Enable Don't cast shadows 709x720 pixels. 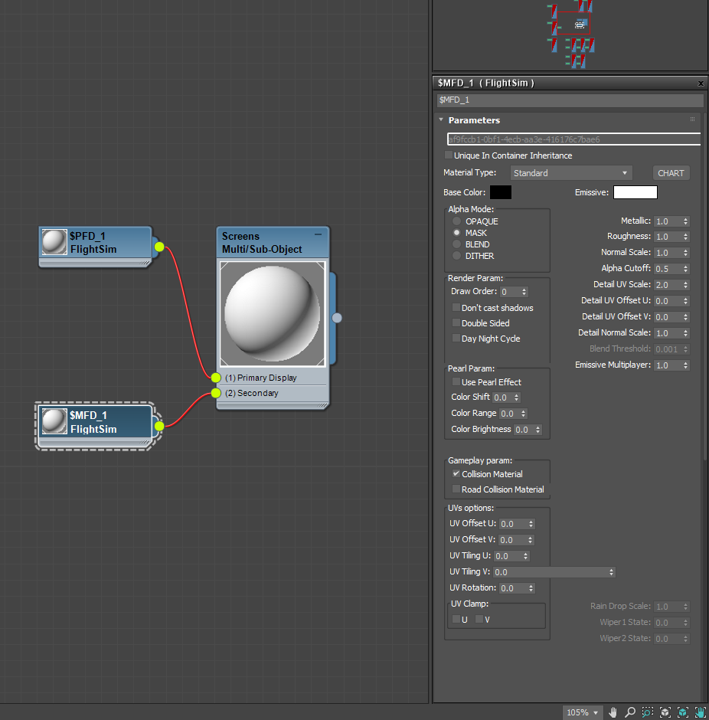[x=456, y=308]
